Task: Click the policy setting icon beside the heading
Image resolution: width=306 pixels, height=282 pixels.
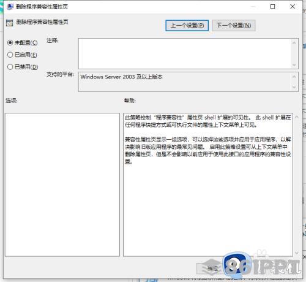Action: click(9, 23)
